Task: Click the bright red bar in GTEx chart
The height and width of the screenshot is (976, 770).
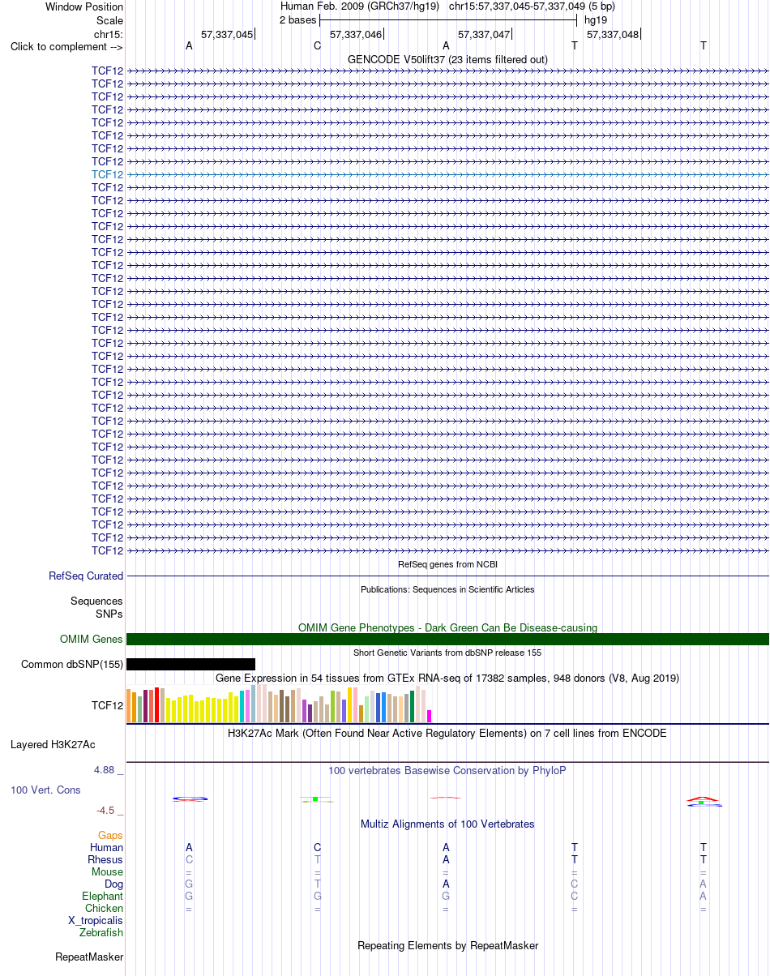Action: coord(156,704)
